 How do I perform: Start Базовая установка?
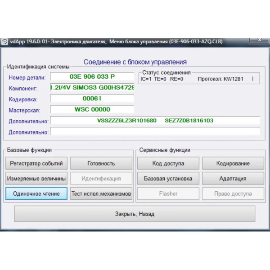click(x=168, y=179)
